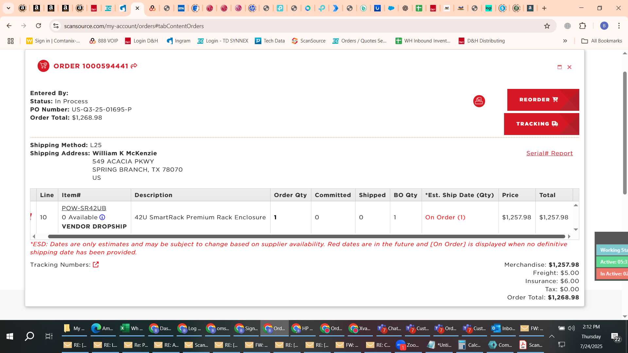The image size is (628, 353).
Task: Open the volume control in system tray
Action: 571,328
